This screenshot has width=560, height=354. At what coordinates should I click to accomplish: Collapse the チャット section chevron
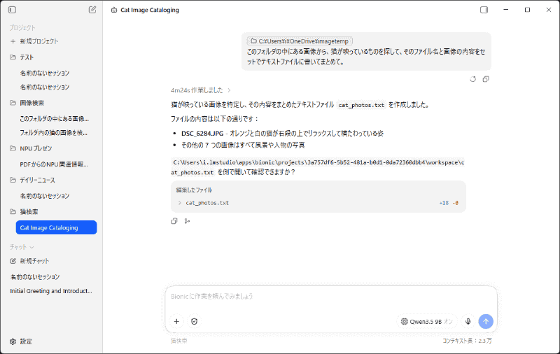coord(31,247)
